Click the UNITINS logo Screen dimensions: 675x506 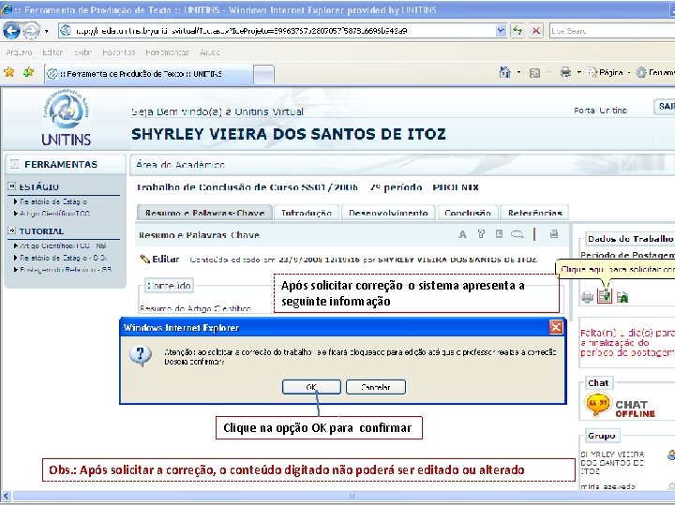(x=67, y=118)
